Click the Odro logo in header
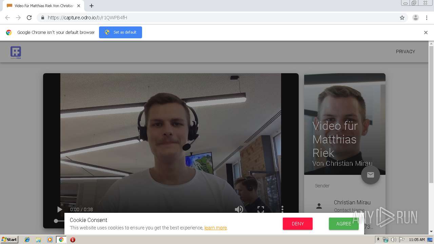434x244 pixels. pyautogui.click(x=16, y=53)
